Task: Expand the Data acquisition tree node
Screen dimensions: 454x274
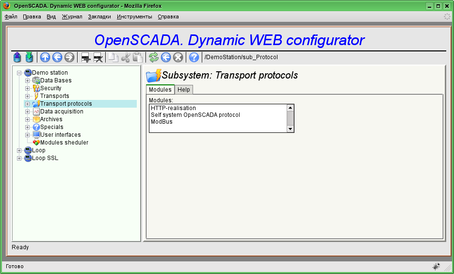Action: [27, 112]
